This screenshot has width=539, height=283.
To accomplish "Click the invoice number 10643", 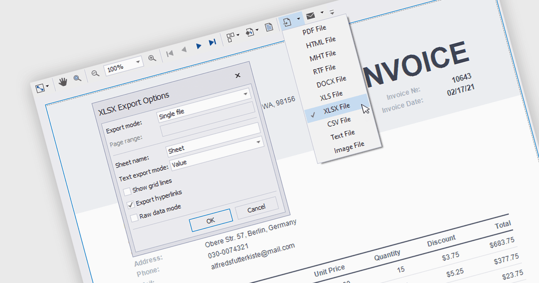I will (x=461, y=79).
